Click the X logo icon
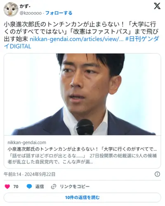Image resolution: width=165 pixels, height=206 pixels. tap(157, 6)
